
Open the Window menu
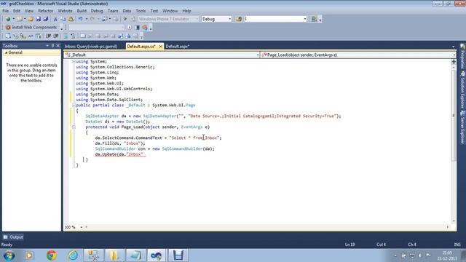(x=170, y=11)
